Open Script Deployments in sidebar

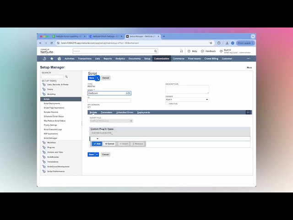(x=52, y=104)
